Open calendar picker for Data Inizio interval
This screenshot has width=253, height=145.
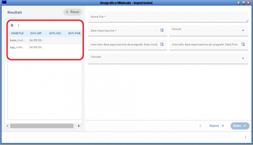coord(162,44)
